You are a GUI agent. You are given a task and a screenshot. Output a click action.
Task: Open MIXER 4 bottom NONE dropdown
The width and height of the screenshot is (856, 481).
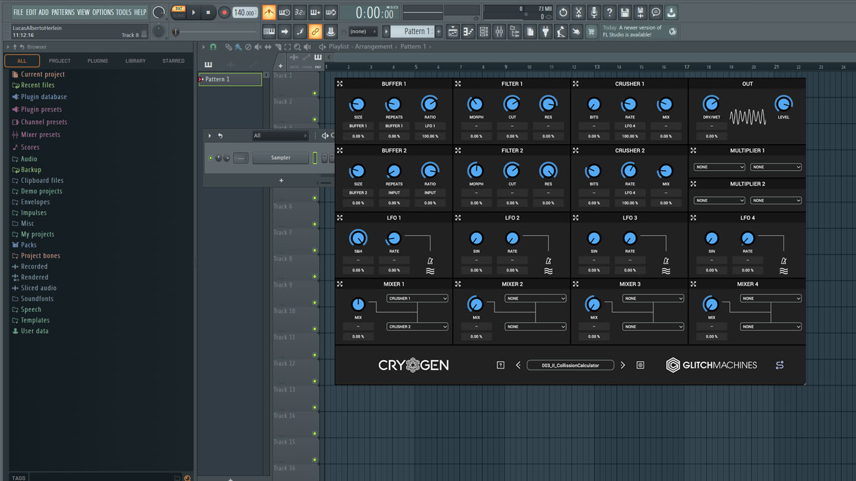(771, 326)
